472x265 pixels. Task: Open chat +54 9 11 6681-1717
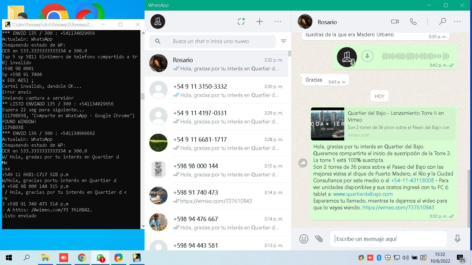click(x=216, y=143)
